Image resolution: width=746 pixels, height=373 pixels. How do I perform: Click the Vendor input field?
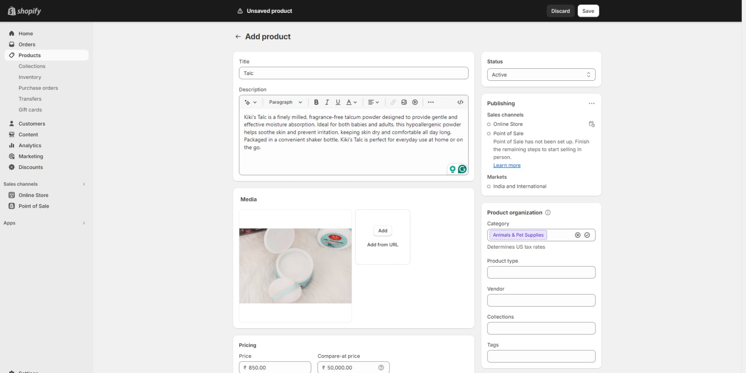541,300
